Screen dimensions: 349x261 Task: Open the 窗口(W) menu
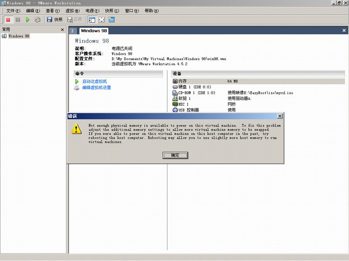coord(132,11)
